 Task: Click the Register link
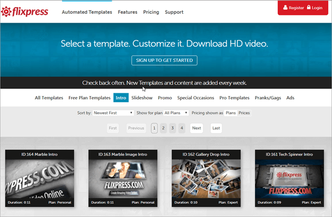tap(296, 8)
